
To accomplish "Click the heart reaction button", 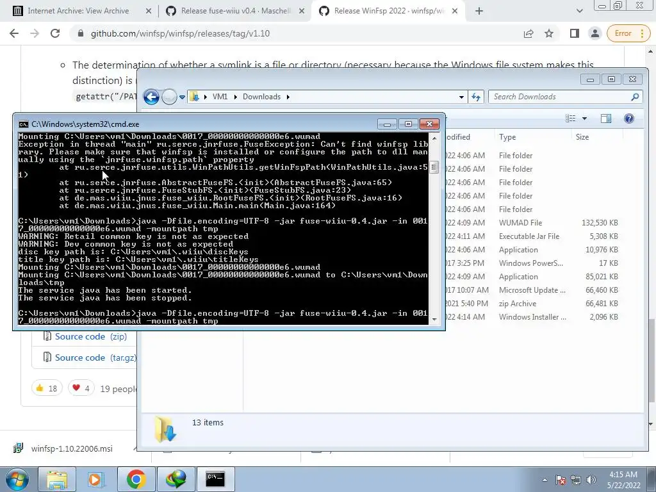I will click(x=81, y=389).
